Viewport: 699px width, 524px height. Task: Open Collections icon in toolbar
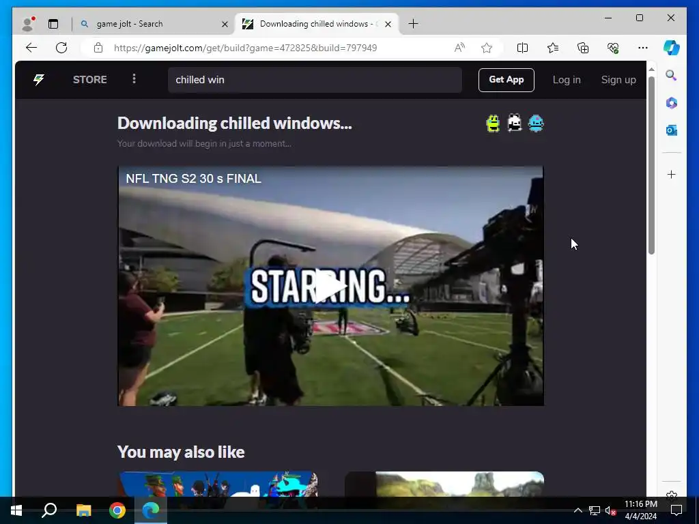point(583,48)
